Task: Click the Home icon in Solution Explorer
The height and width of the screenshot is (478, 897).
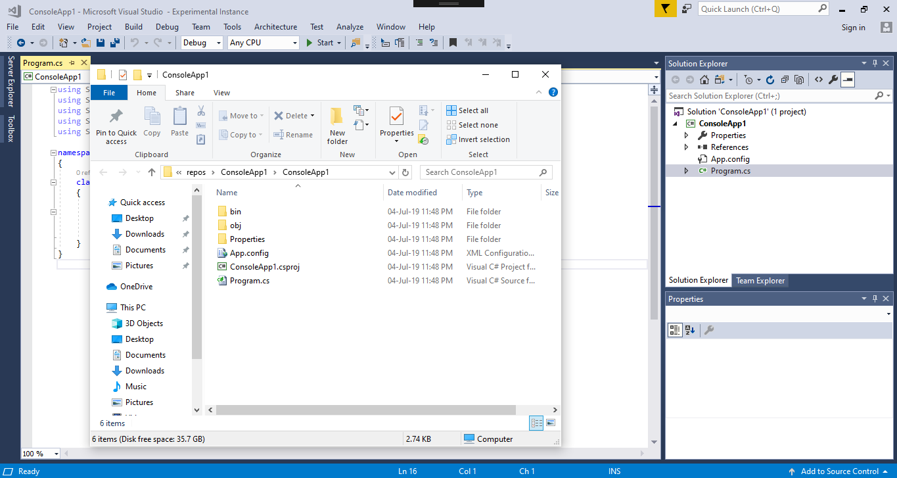Action: pos(704,80)
